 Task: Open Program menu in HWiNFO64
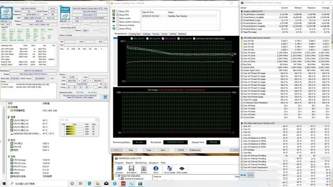119,163
